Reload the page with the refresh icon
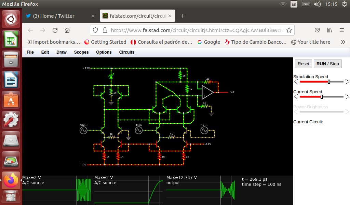 (55, 30)
